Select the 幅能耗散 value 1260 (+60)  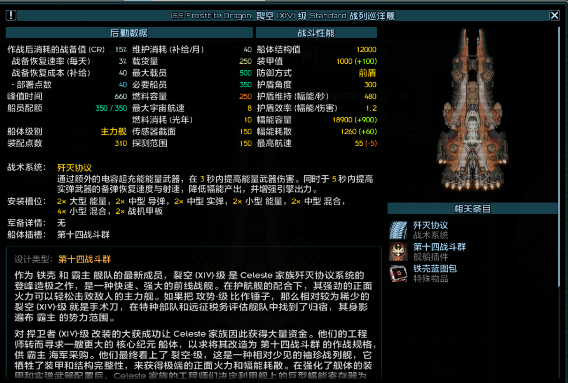tap(359, 132)
